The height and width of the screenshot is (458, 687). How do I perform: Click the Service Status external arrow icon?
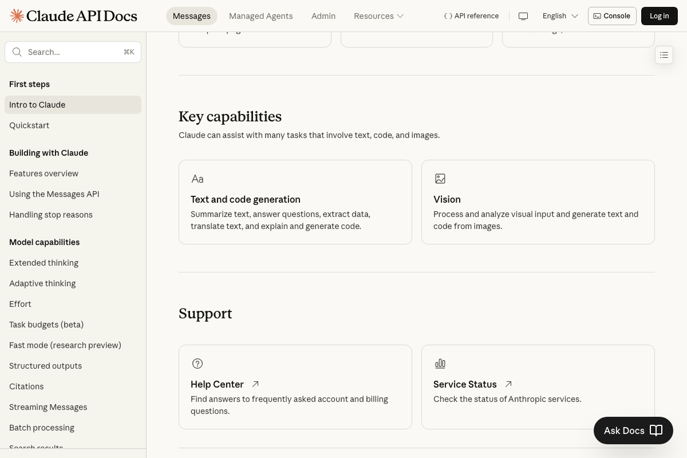pyautogui.click(x=508, y=384)
